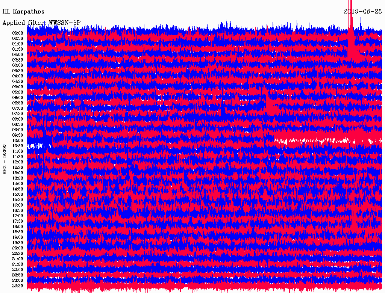
Task: Select the 00:00 time label
Action: click(18, 33)
